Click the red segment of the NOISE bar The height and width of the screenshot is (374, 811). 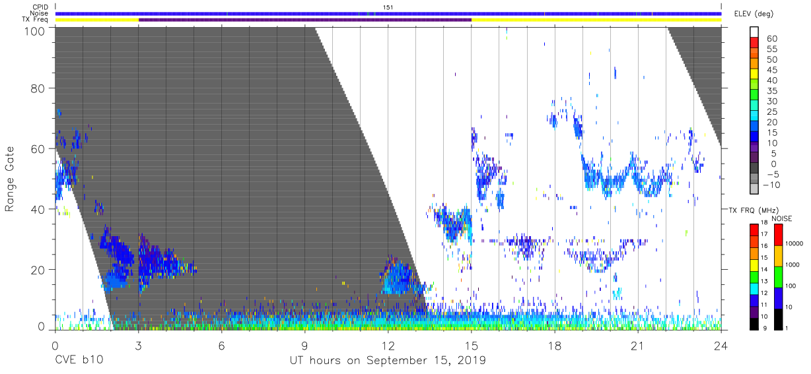point(778,234)
